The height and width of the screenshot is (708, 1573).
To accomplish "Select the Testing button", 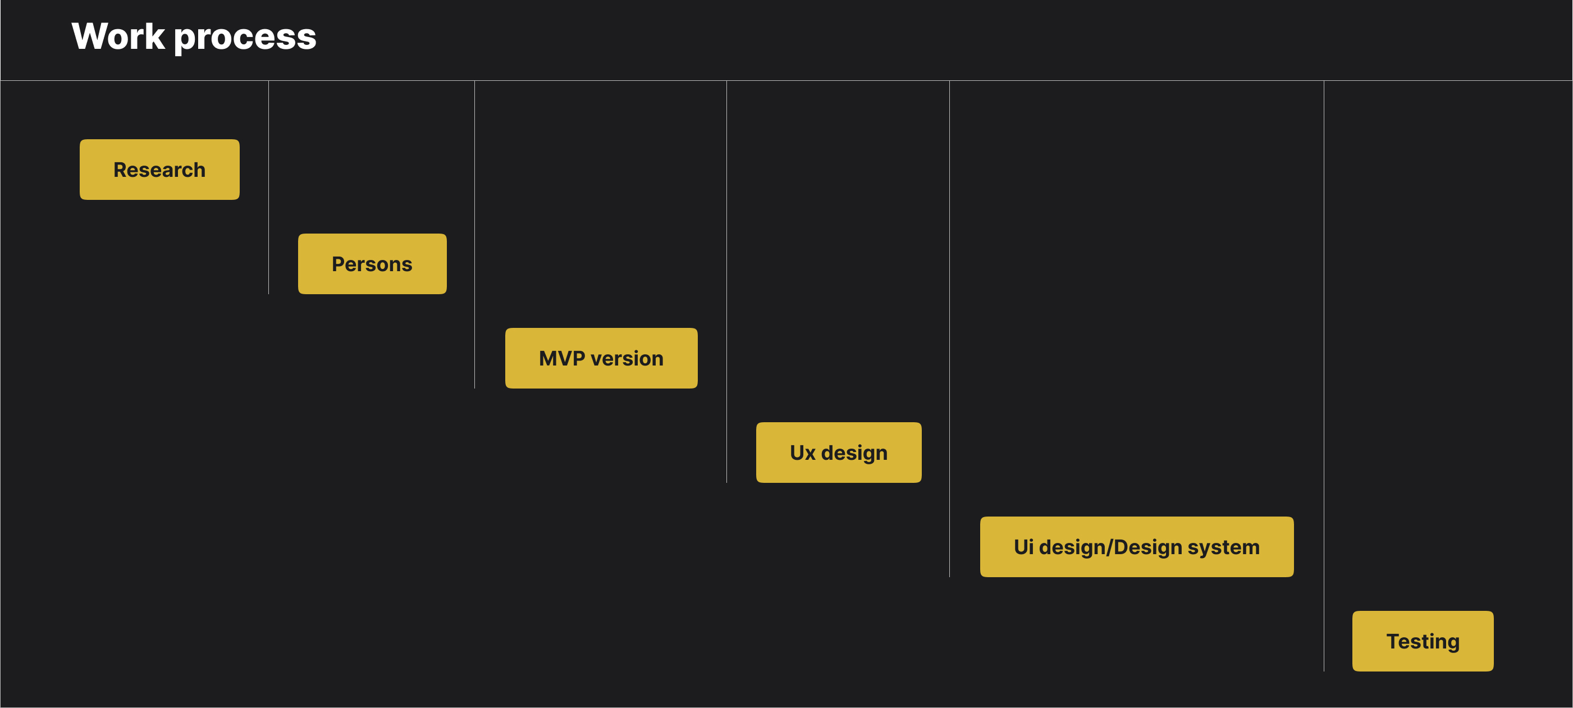I will [x=1423, y=641].
